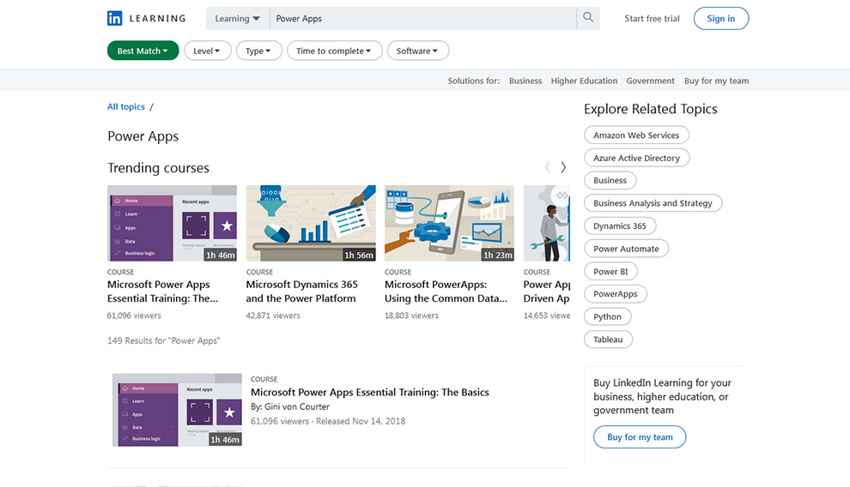Select Python topic

click(x=607, y=316)
